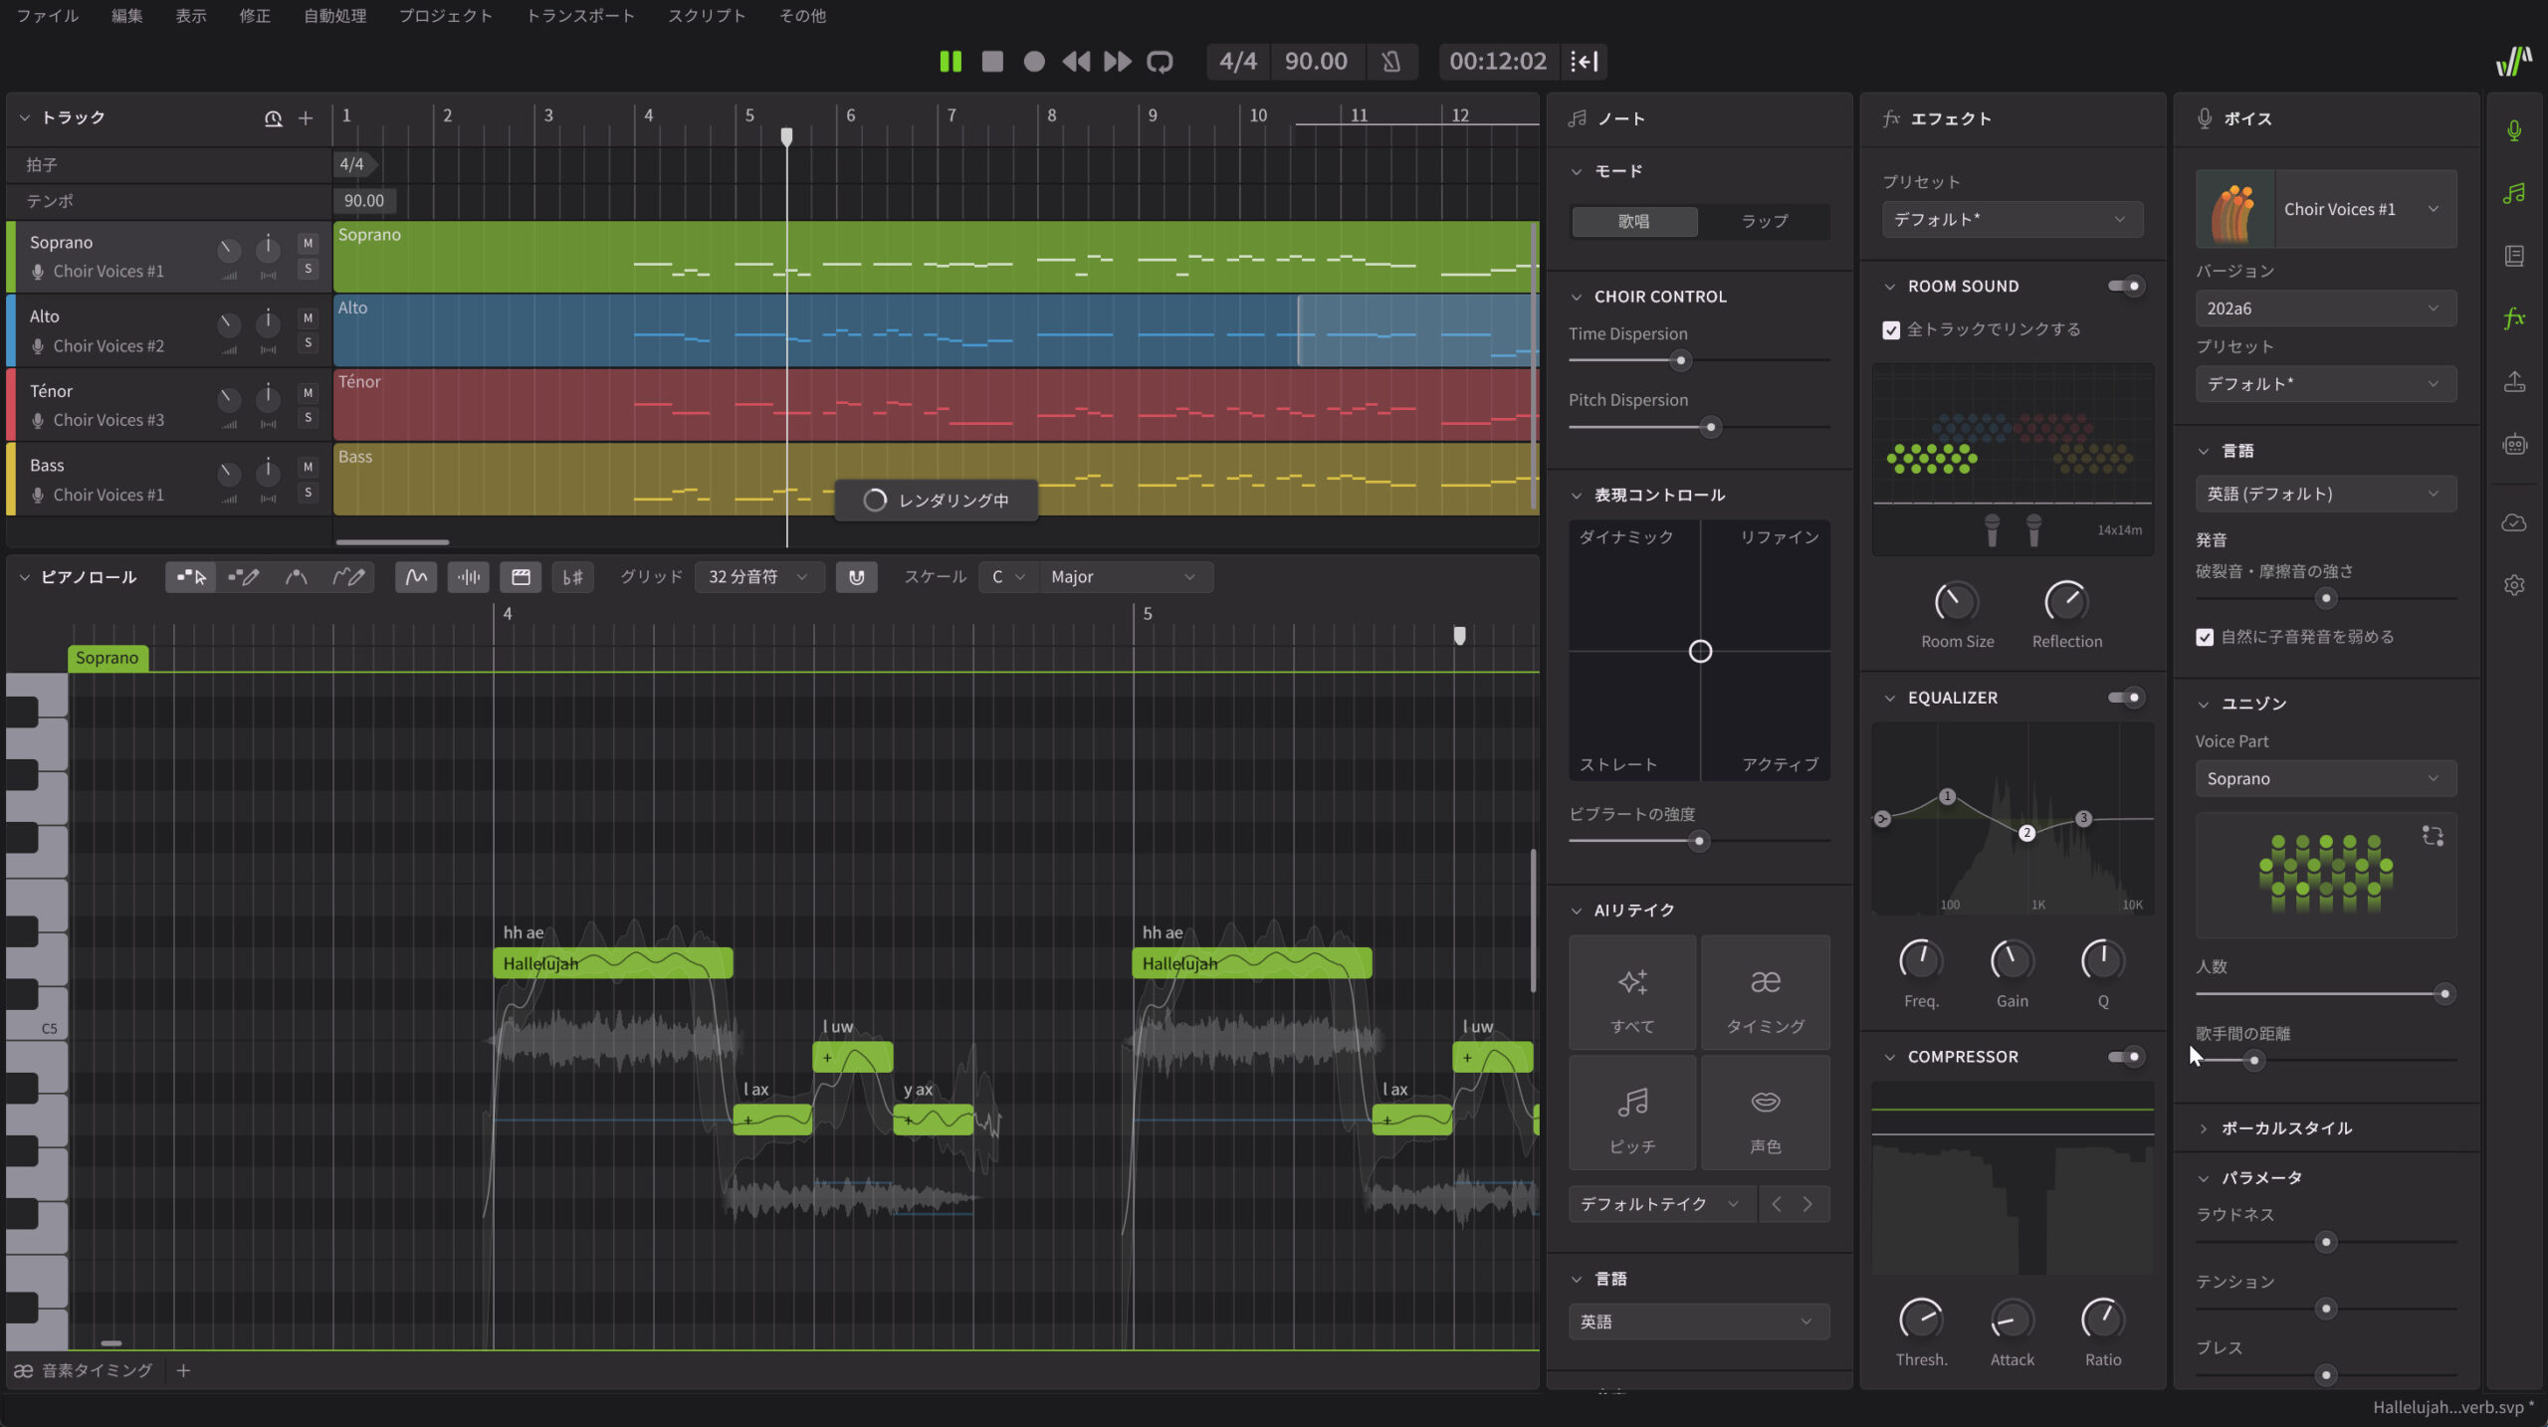Image resolution: width=2548 pixels, height=1427 pixels.
Task: Open the 32分音符 grid dropdown
Action: pos(758,577)
